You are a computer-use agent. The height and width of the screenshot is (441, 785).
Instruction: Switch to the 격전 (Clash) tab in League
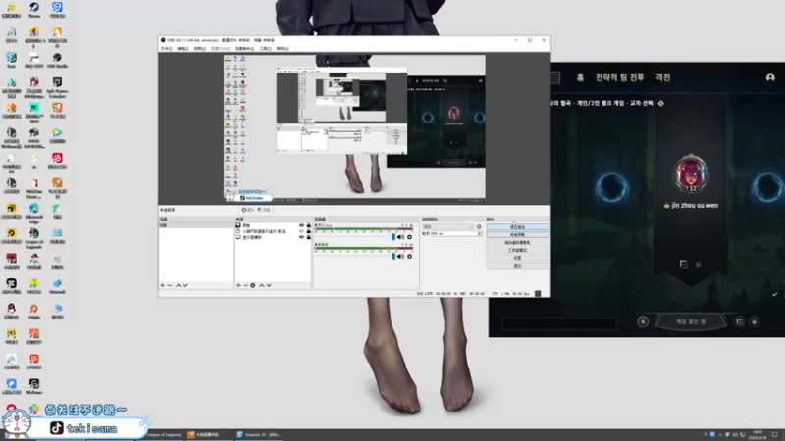(663, 77)
